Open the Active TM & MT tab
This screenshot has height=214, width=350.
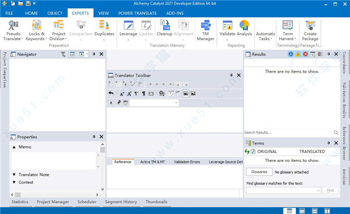click(x=152, y=162)
